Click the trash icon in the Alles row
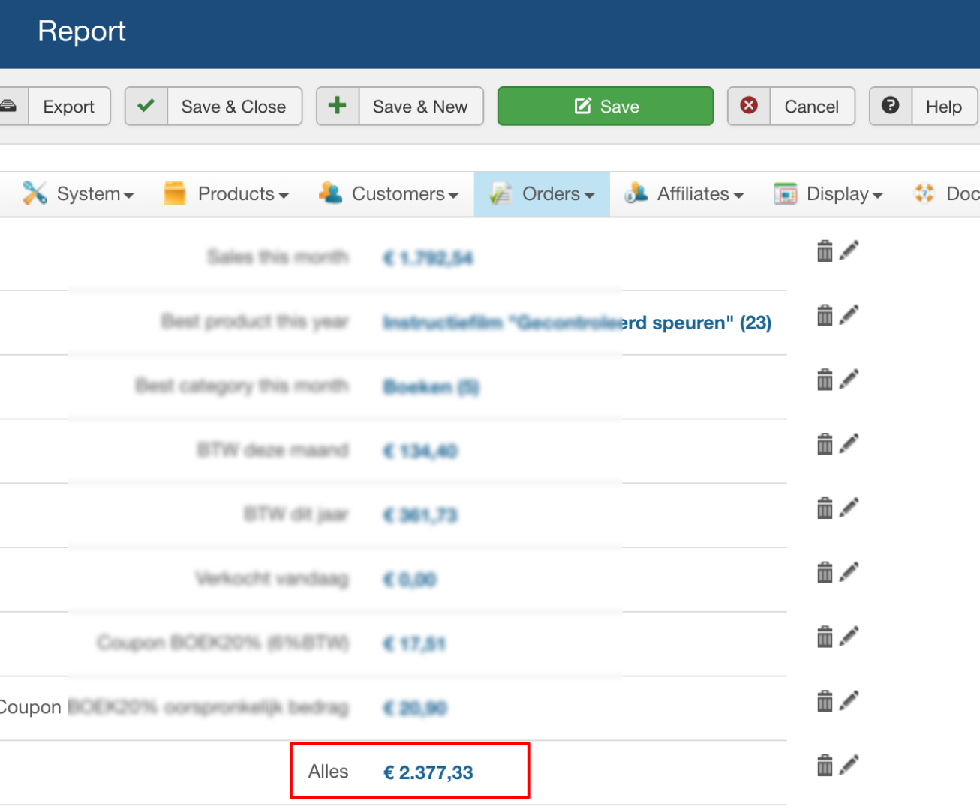Screen dimensions: 980x810 coord(825,766)
